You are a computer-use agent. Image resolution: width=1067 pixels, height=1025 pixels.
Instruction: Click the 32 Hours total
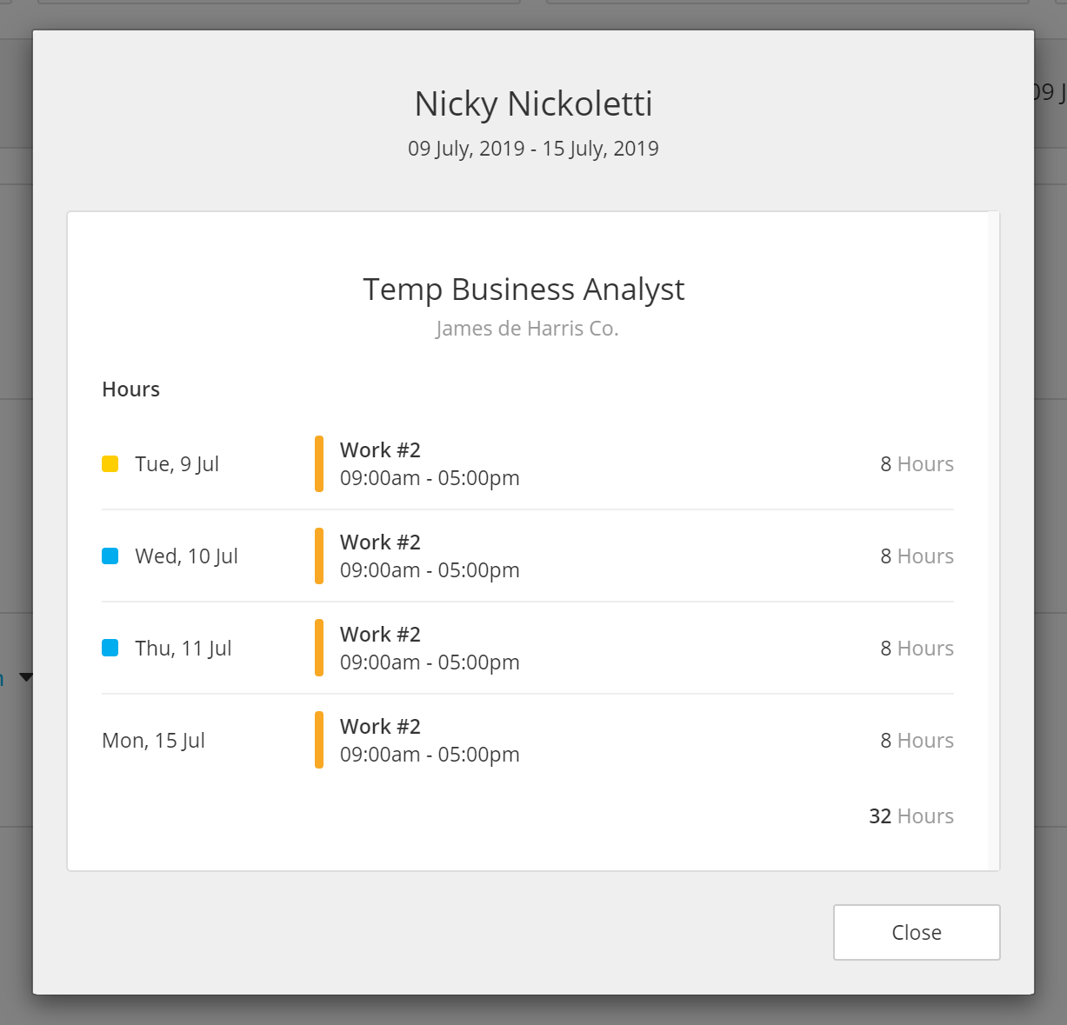pyautogui.click(x=910, y=816)
